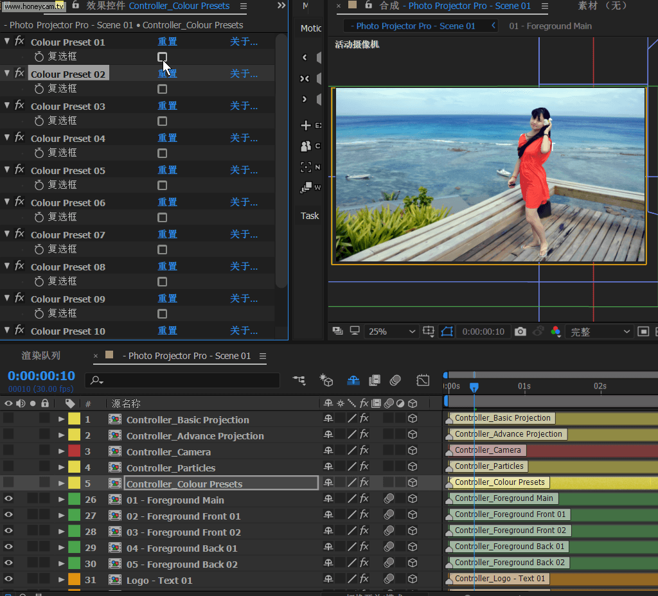This screenshot has height=596, width=658.
Task: Toggle the Frame Blending timeline icon
Action: (375, 381)
